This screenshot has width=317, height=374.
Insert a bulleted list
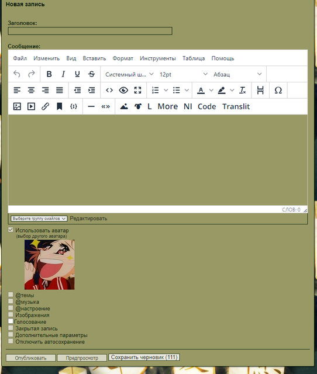coord(177,90)
